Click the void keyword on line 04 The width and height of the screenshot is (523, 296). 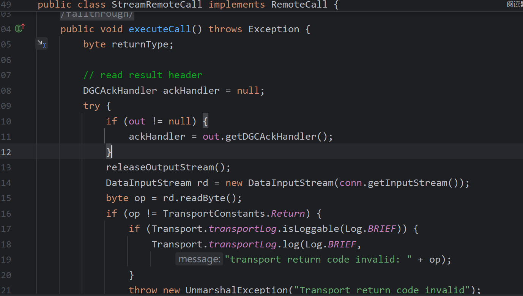[112, 29]
